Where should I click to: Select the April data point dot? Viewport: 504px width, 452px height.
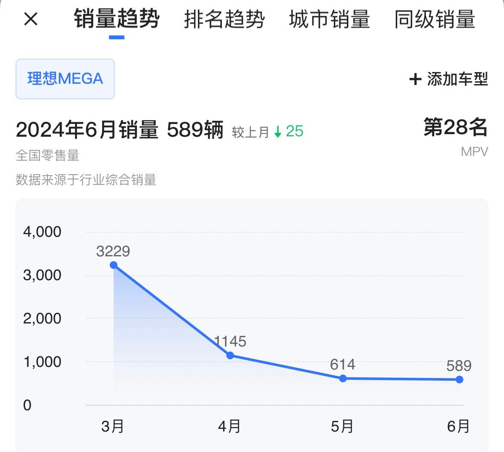(x=230, y=355)
